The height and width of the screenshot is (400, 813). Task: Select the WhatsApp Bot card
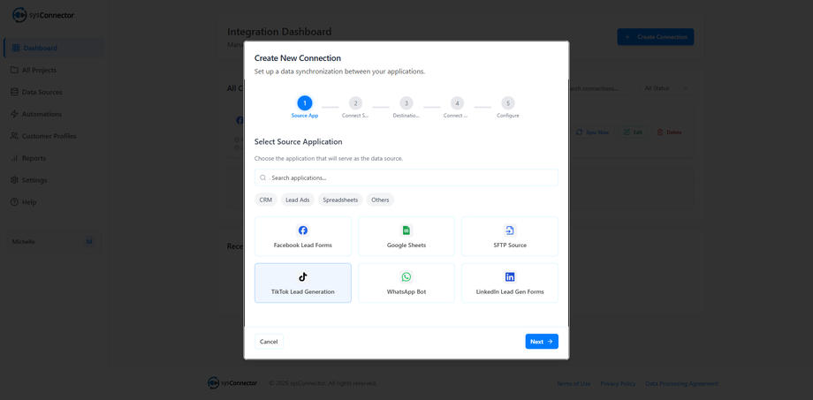click(406, 283)
